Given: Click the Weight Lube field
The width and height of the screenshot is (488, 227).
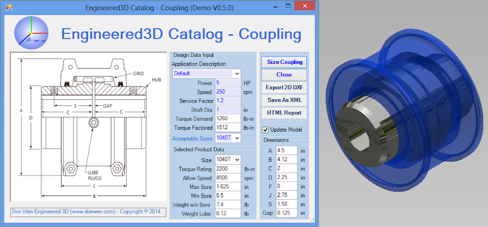Looking at the screenshot, I should (227, 214).
